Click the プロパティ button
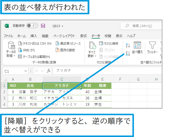This screenshot has height=137, width=196. click(107, 50)
